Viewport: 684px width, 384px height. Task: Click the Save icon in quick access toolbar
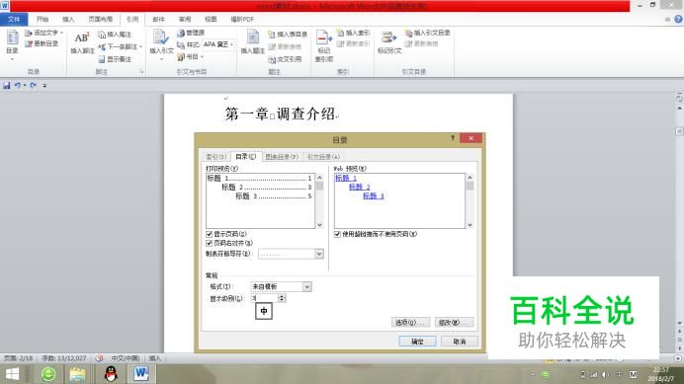[x=7, y=86]
